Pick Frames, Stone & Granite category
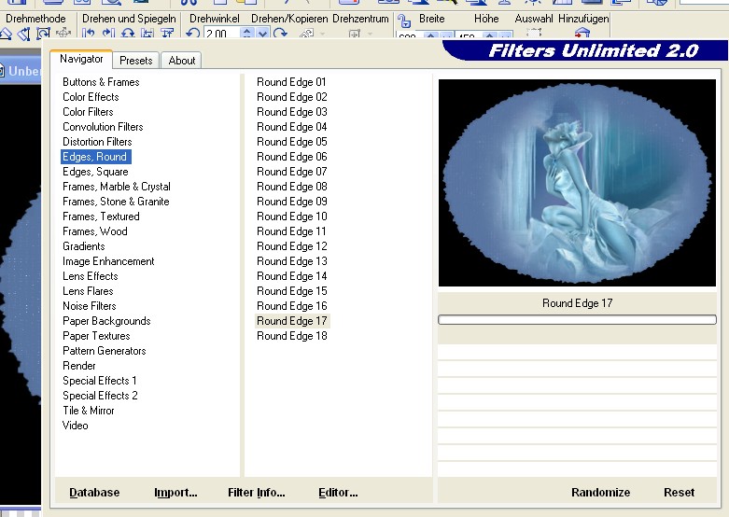Viewport: 729px width, 517px height. point(116,202)
